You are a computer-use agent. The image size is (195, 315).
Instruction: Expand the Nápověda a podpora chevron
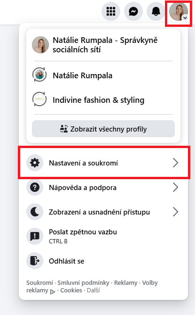(x=175, y=187)
